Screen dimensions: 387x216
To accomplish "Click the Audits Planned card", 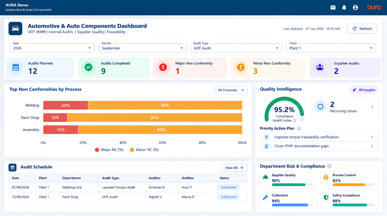I will pos(40,68).
